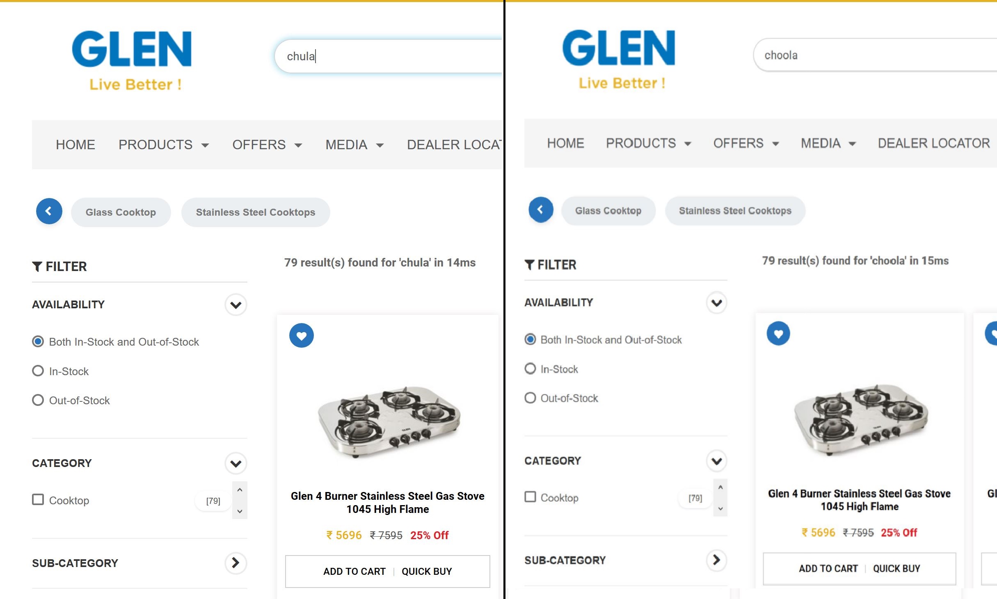Expand Sub-Category filter in the right pane
This screenshot has width=997, height=599.
point(716,560)
